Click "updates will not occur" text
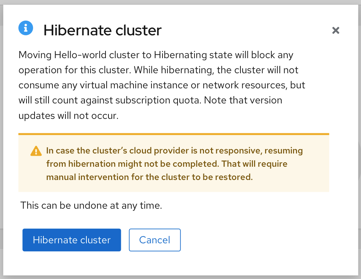This screenshot has width=361, height=279. [x=68, y=116]
